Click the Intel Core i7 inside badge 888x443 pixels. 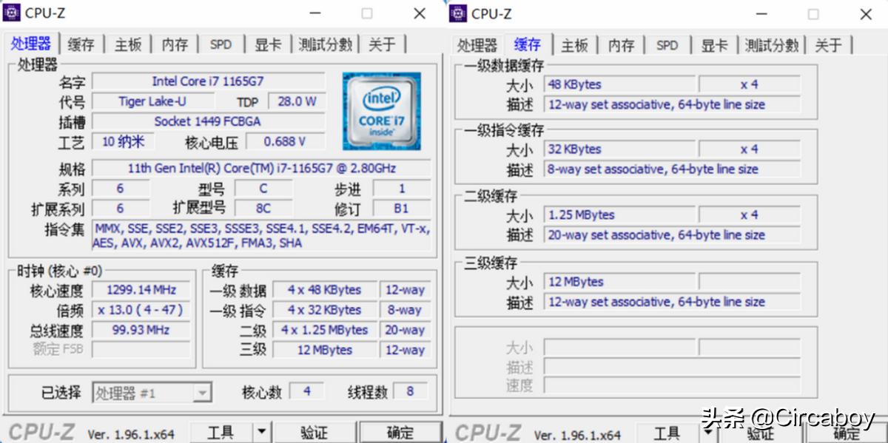point(380,112)
